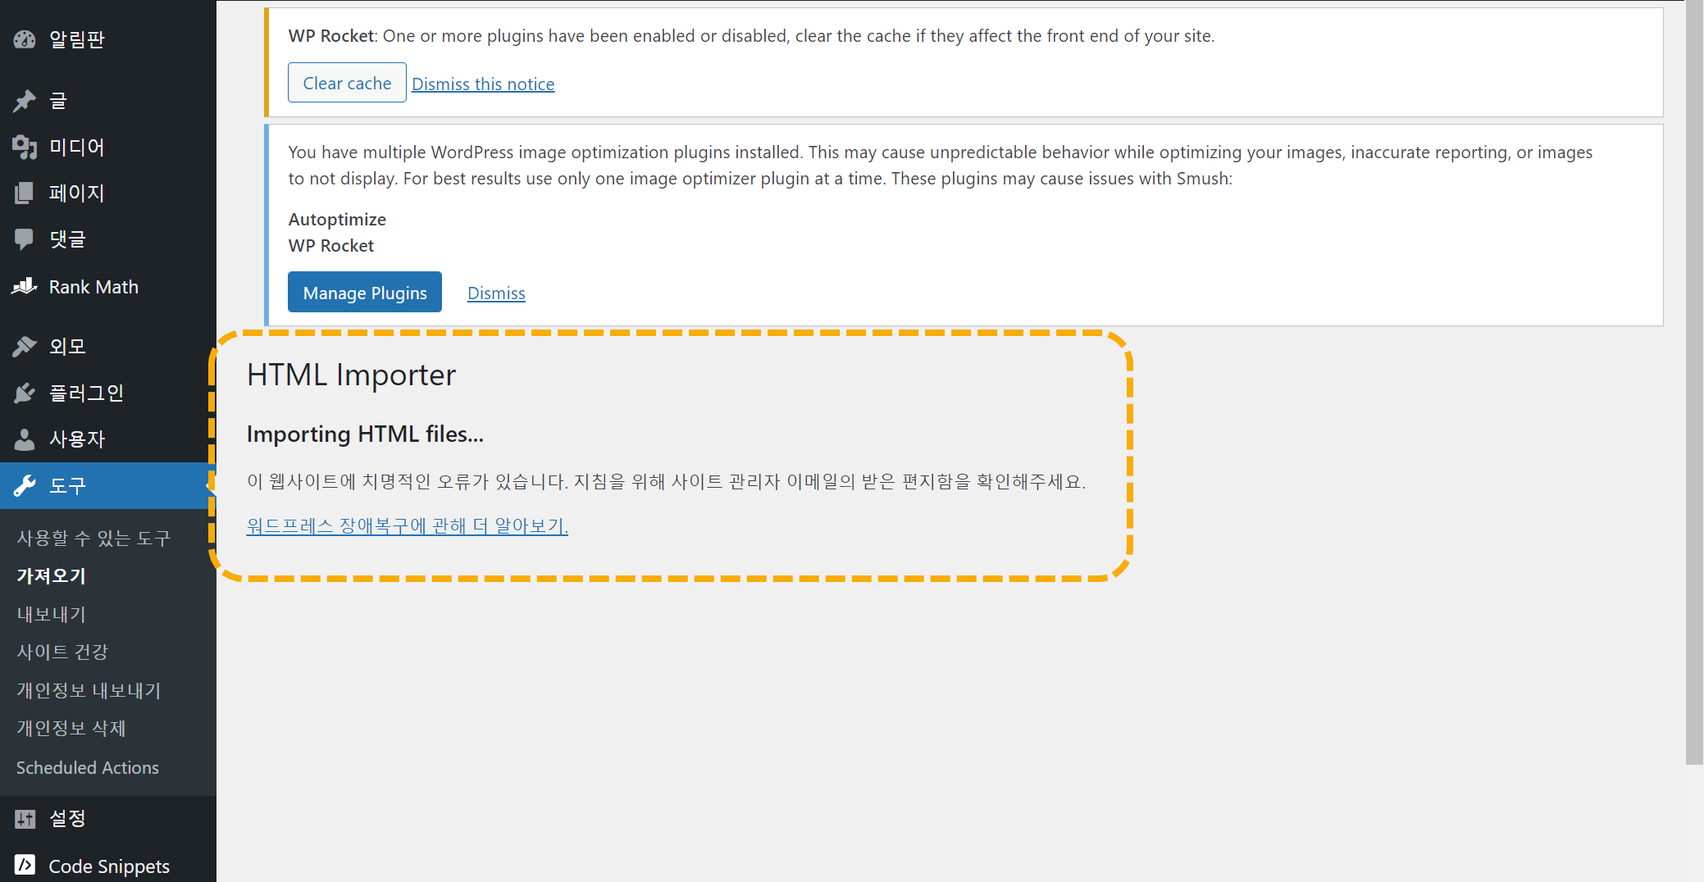The height and width of the screenshot is (882, 1704).
Task: Click the 페이지 pages icon
Action: [x=25, y=193]
